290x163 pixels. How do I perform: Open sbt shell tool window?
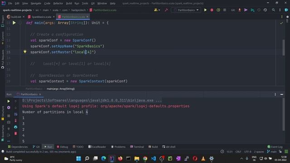point(169,147)
